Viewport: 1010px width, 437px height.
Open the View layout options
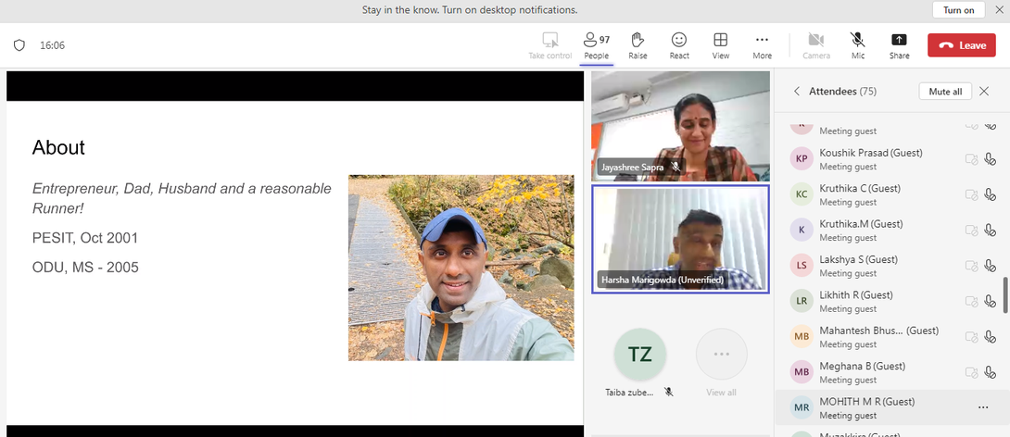(720, 45)
